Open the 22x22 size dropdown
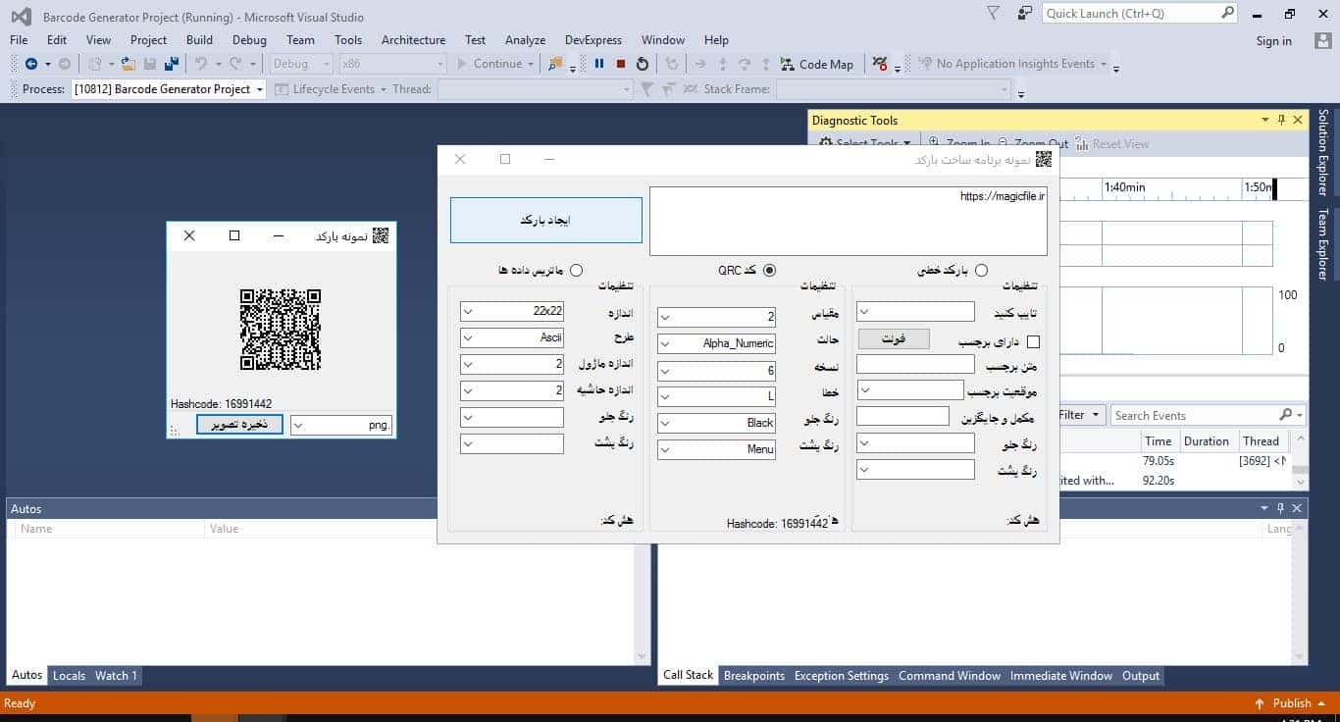 pos(468,311)
